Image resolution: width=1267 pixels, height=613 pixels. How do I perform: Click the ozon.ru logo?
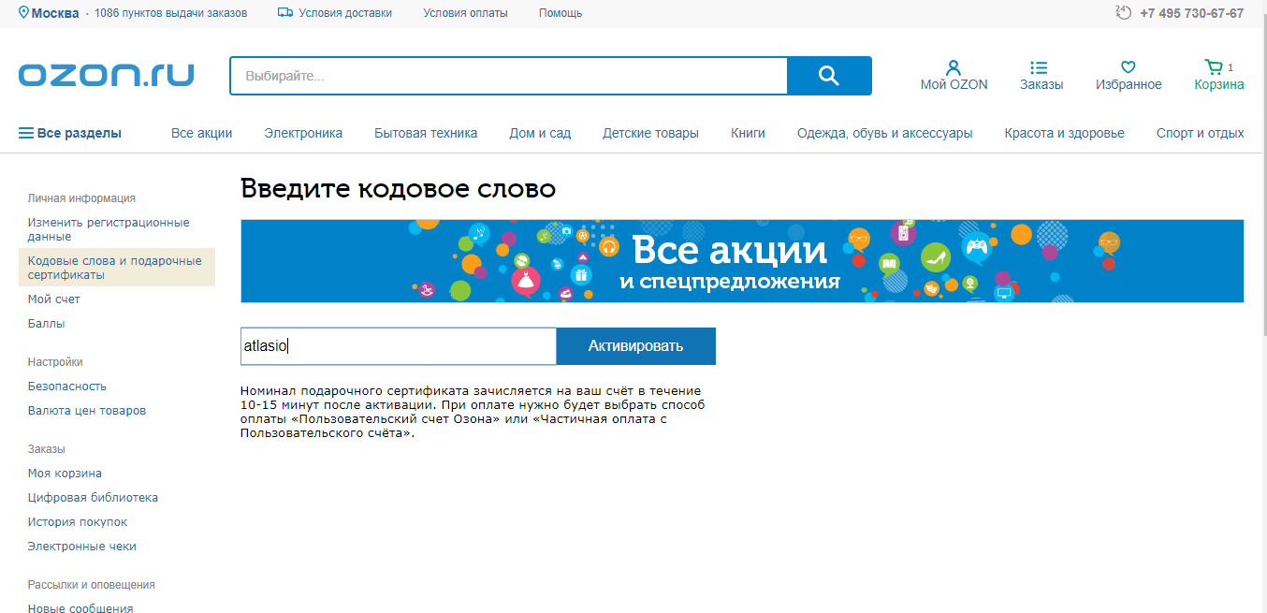tap(106, 75)
